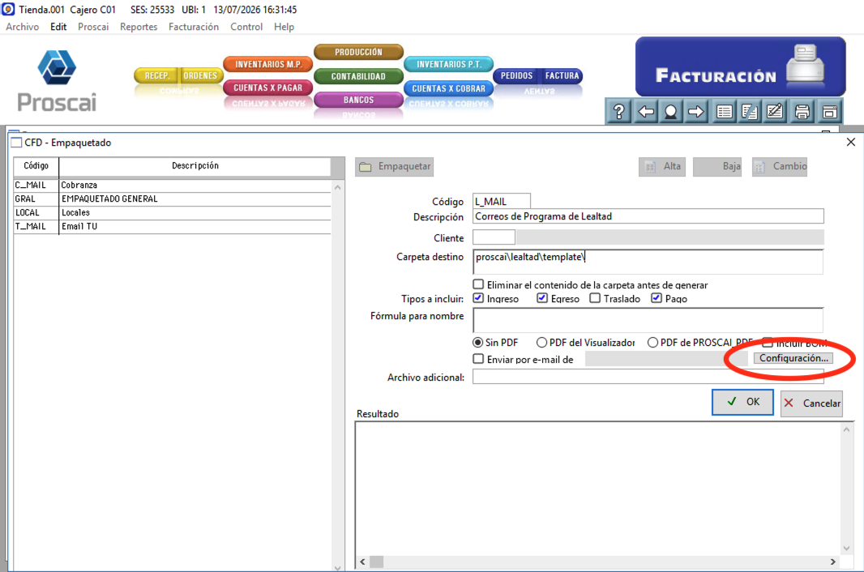Open the PEDIDOS module pill

click(516, 75)
